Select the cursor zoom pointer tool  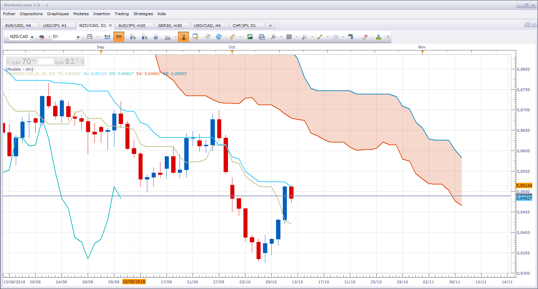156,37
